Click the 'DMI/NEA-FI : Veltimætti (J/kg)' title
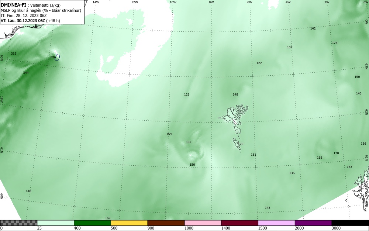This screenshot has height=231, width=369. [x=31, y=5]
